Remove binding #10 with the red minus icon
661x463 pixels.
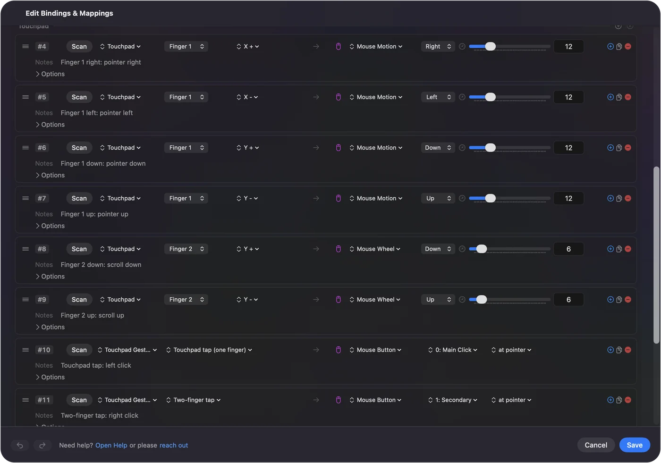628,350
